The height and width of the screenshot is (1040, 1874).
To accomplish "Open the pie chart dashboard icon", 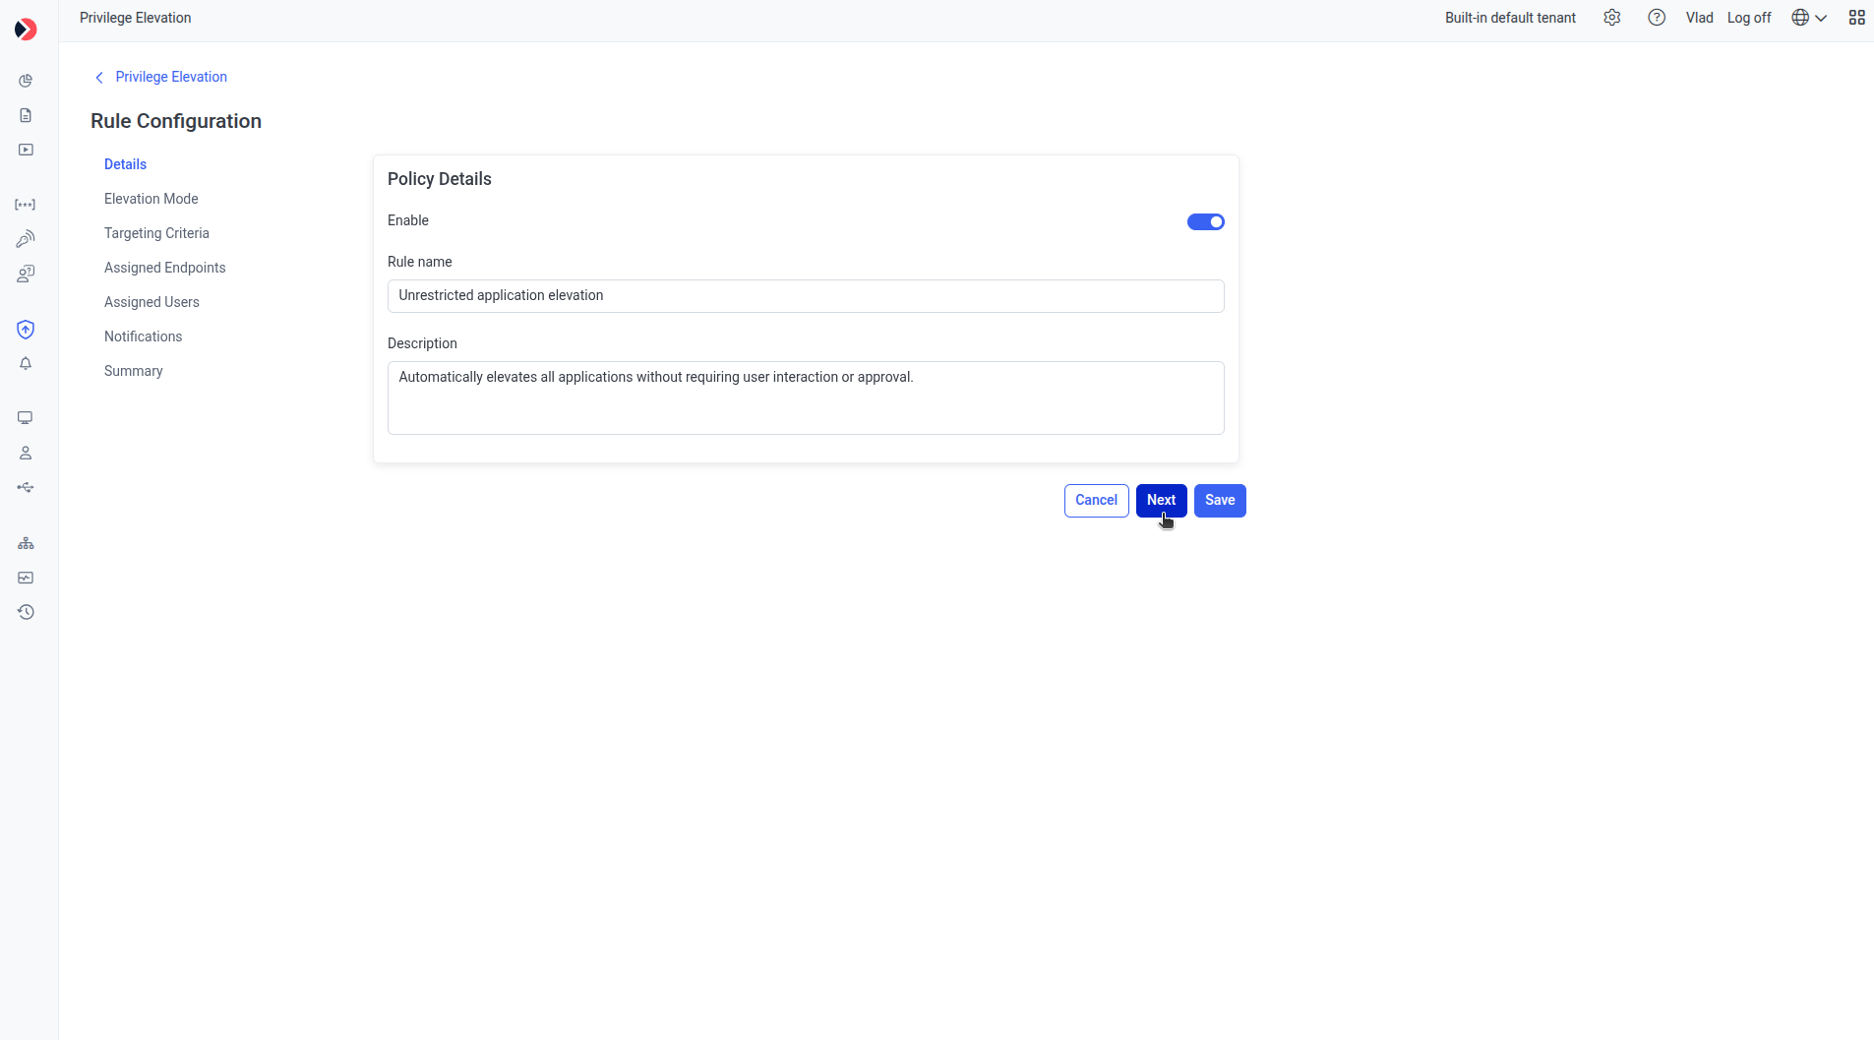I will pyautogui.click(x=26, y=81).
